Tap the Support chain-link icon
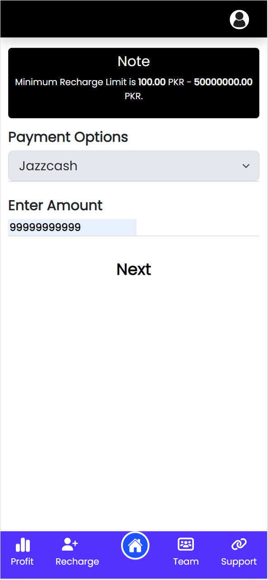 coord(239,544)
